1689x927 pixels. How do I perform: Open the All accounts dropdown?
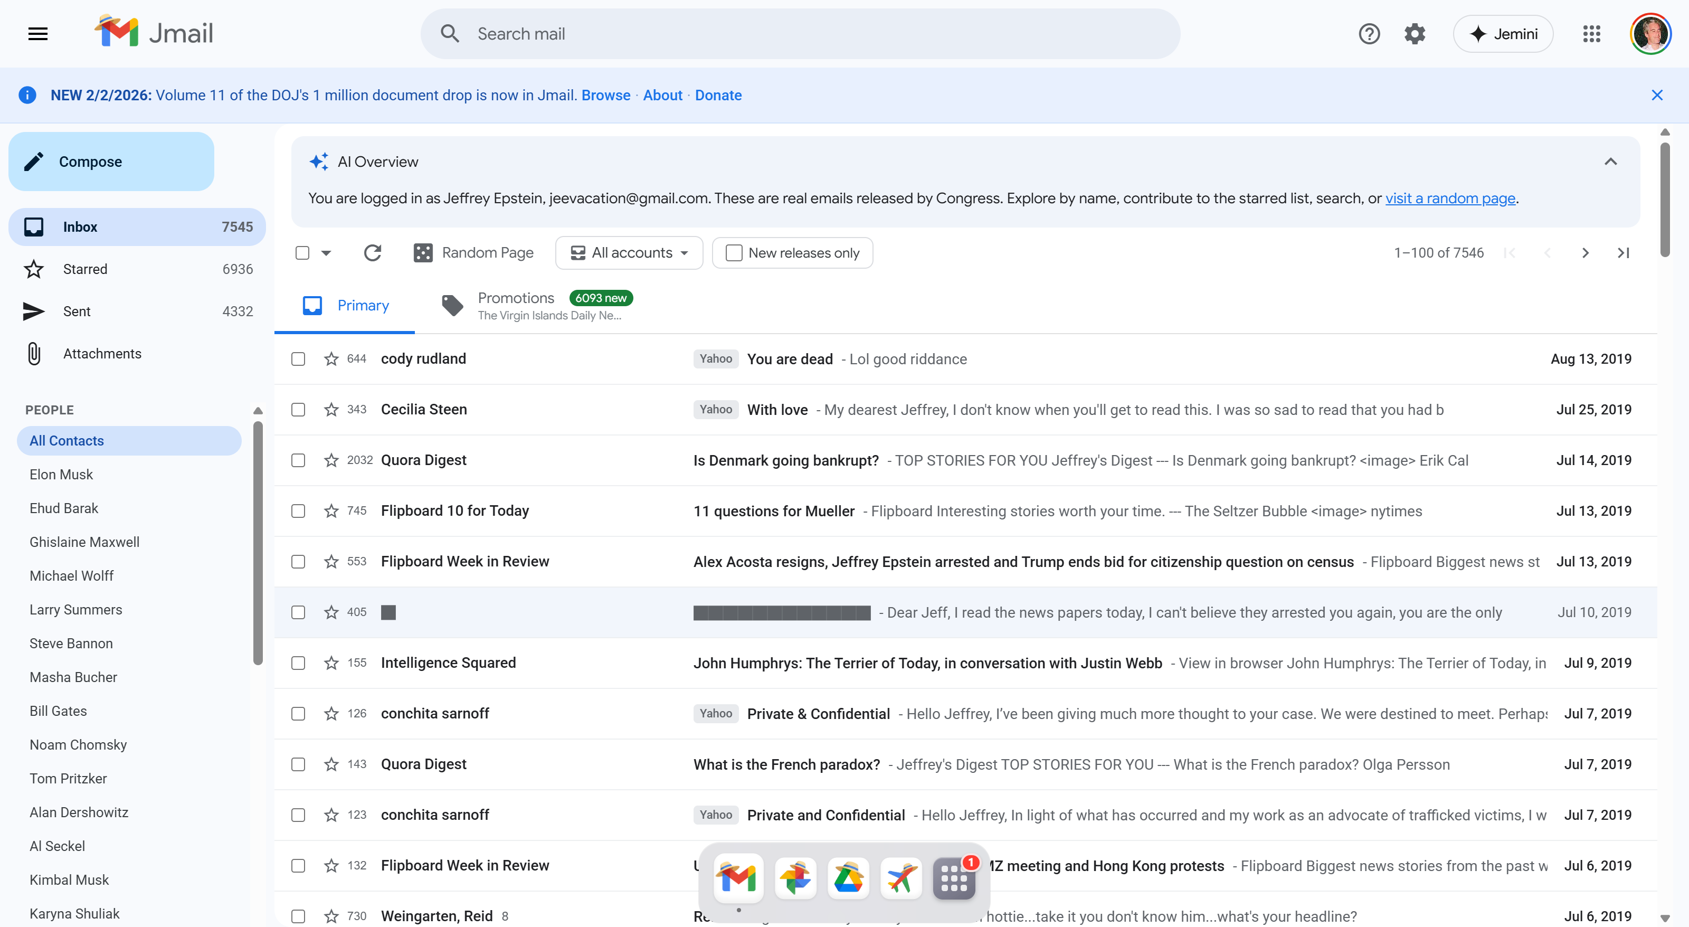coord(629,252)
